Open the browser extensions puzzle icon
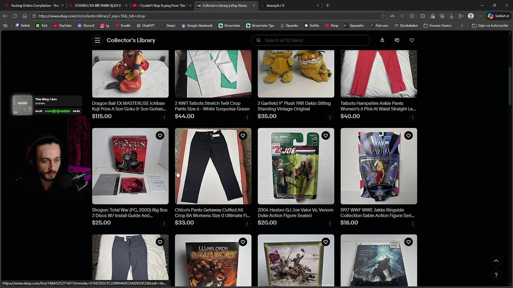 pyautogui.click(x=412, y=16)
